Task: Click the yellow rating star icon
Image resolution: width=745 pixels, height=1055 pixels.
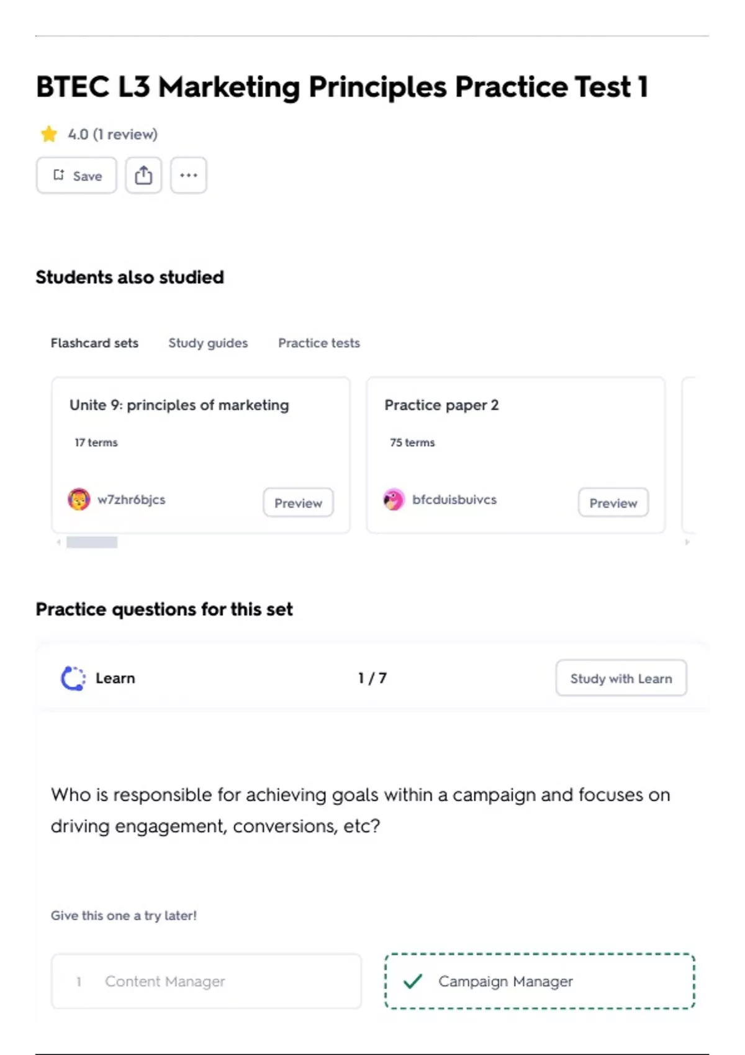Action: pyautogui.click(x=48, y=134)
